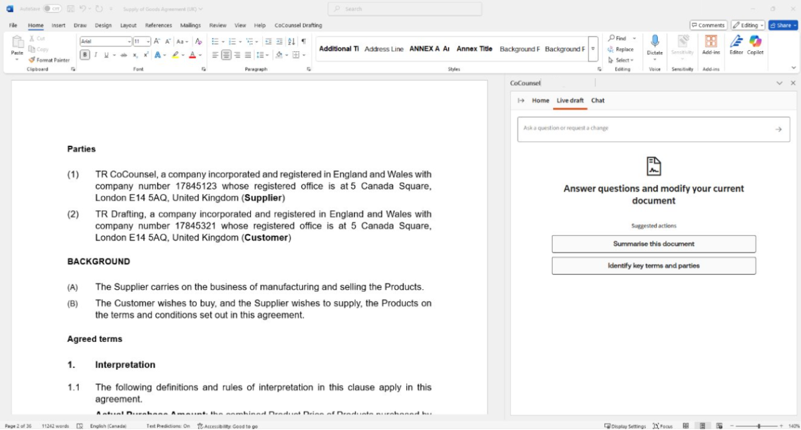
Task: Expand the Styles gallery
Action: click(593, 49)
